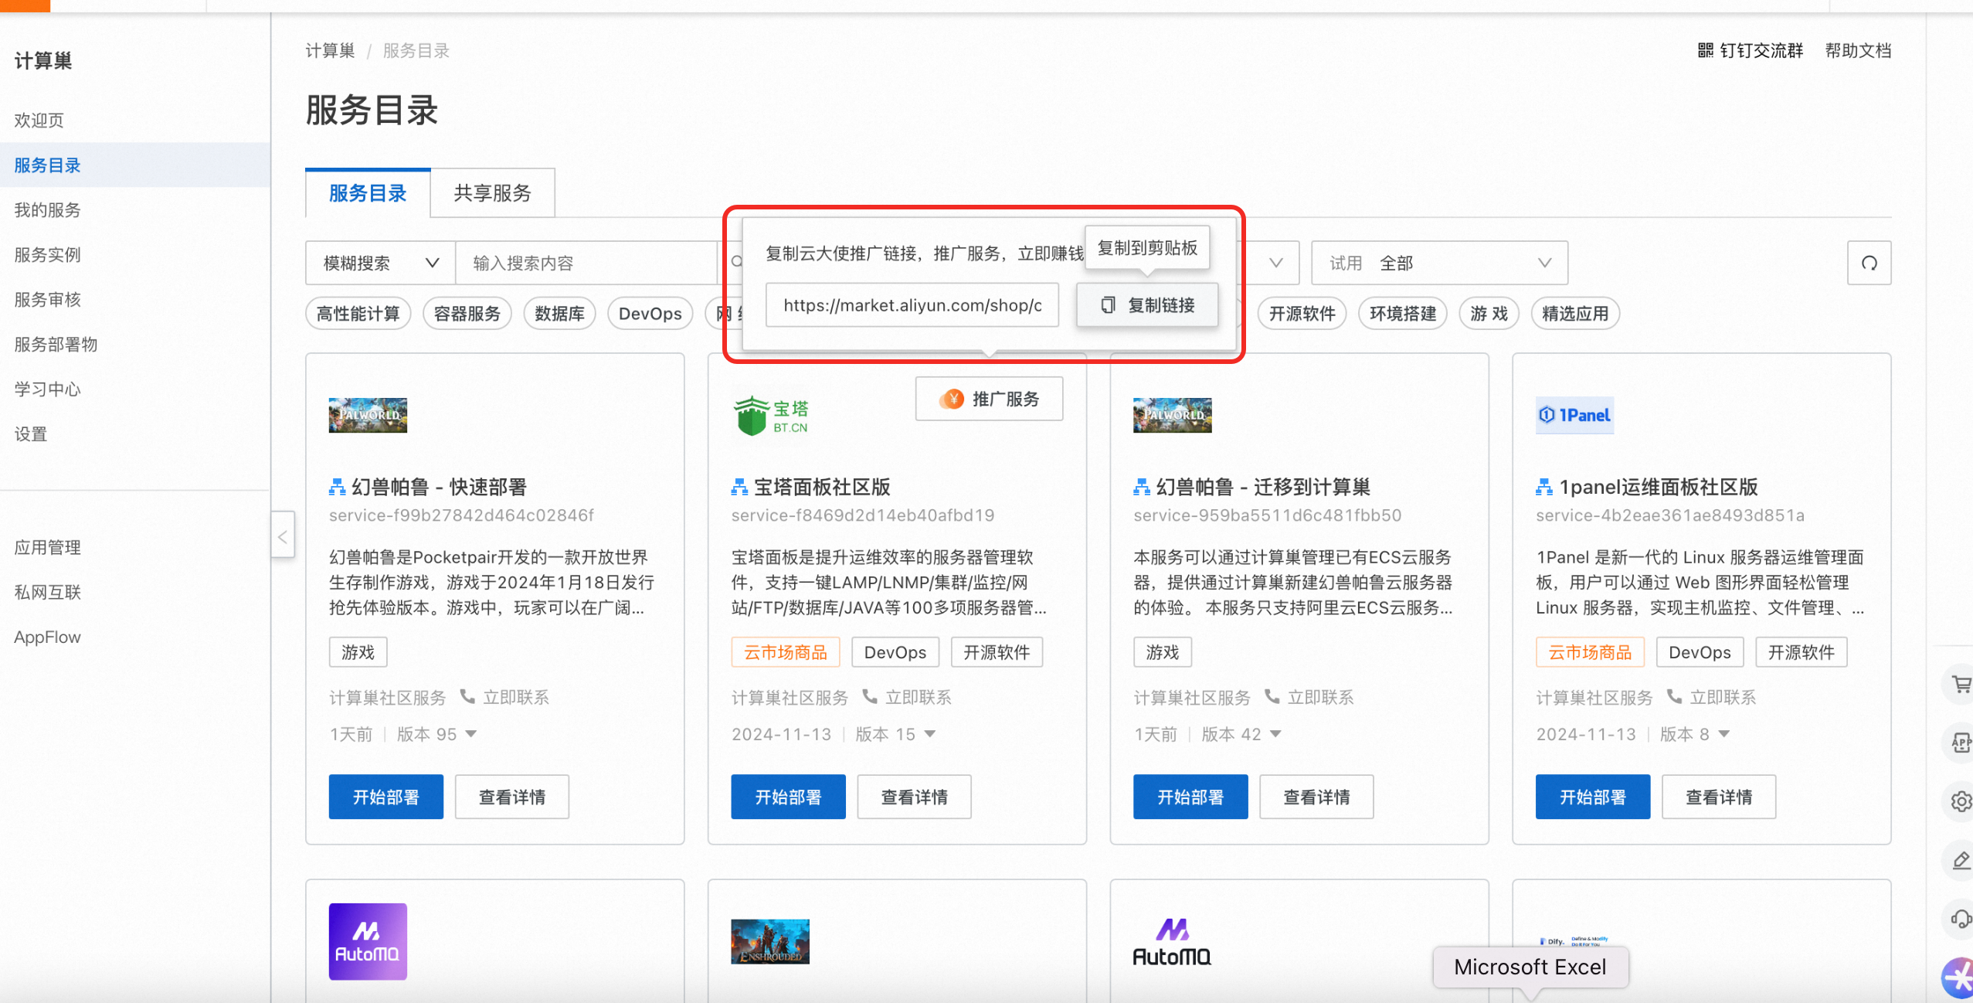1973x1003 pixels.
Task: Filter by 数据库 tag
Action: coord(559,314)
